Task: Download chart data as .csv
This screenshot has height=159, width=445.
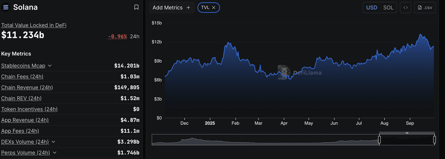Action: click(425, 7)
